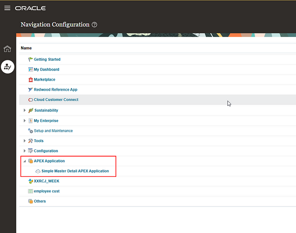Open the hamburger navigator menu
The image size is (296, 233).
coord(7,8)
